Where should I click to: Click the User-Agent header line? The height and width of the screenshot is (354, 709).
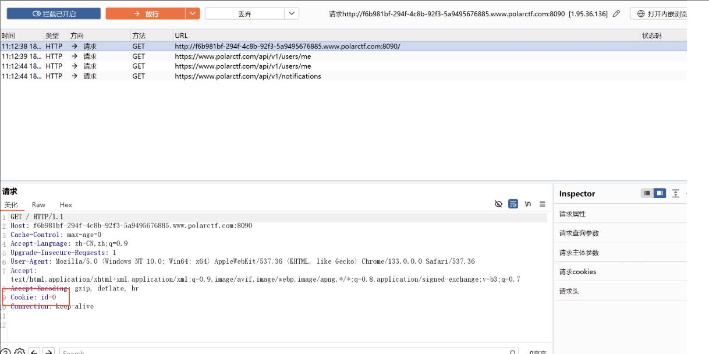point(242,262)
